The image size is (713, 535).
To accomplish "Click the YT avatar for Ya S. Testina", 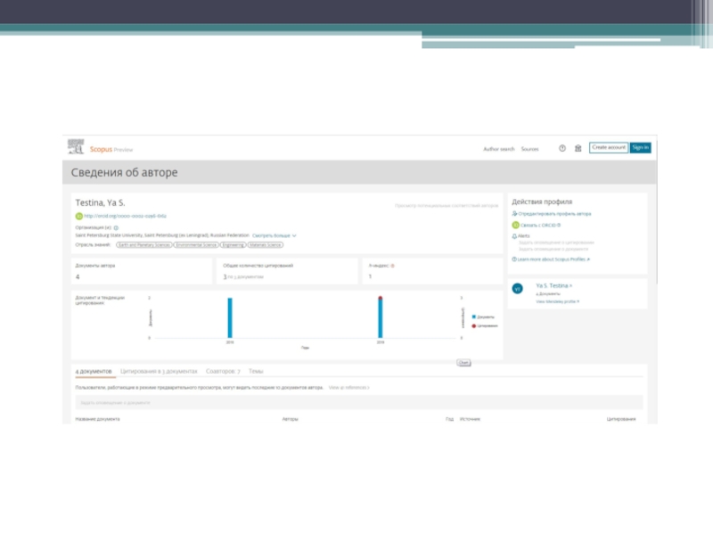I will [517, 289].
